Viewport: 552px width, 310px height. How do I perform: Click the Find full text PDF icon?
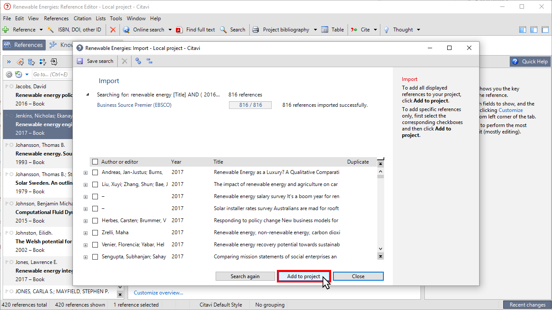[x=179, y=30]
